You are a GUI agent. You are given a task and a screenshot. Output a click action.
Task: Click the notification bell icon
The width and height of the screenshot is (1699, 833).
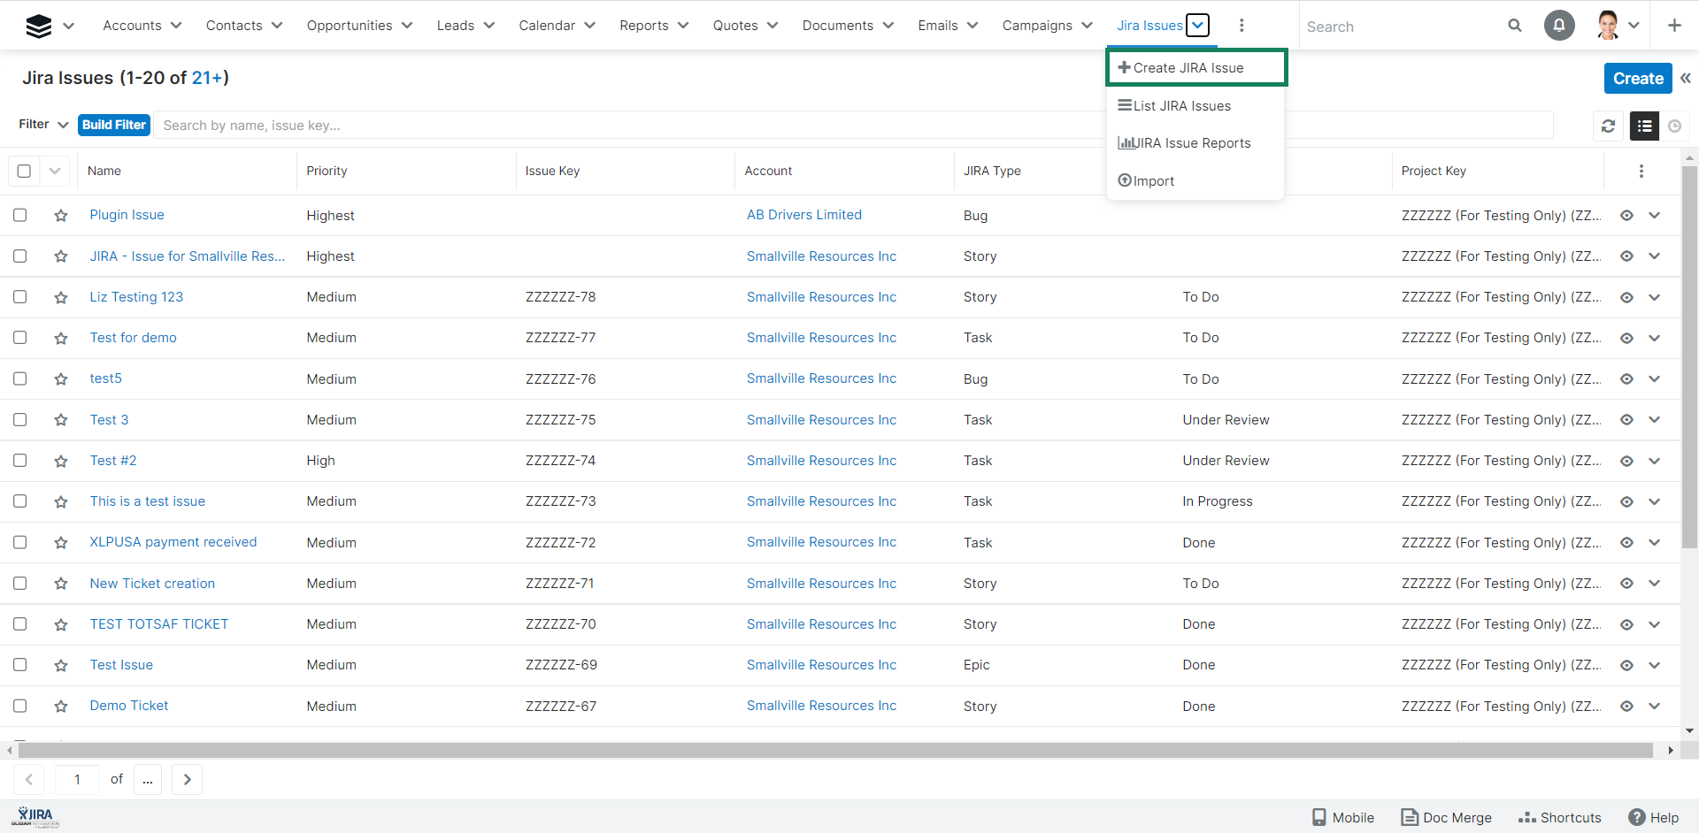1559,26
